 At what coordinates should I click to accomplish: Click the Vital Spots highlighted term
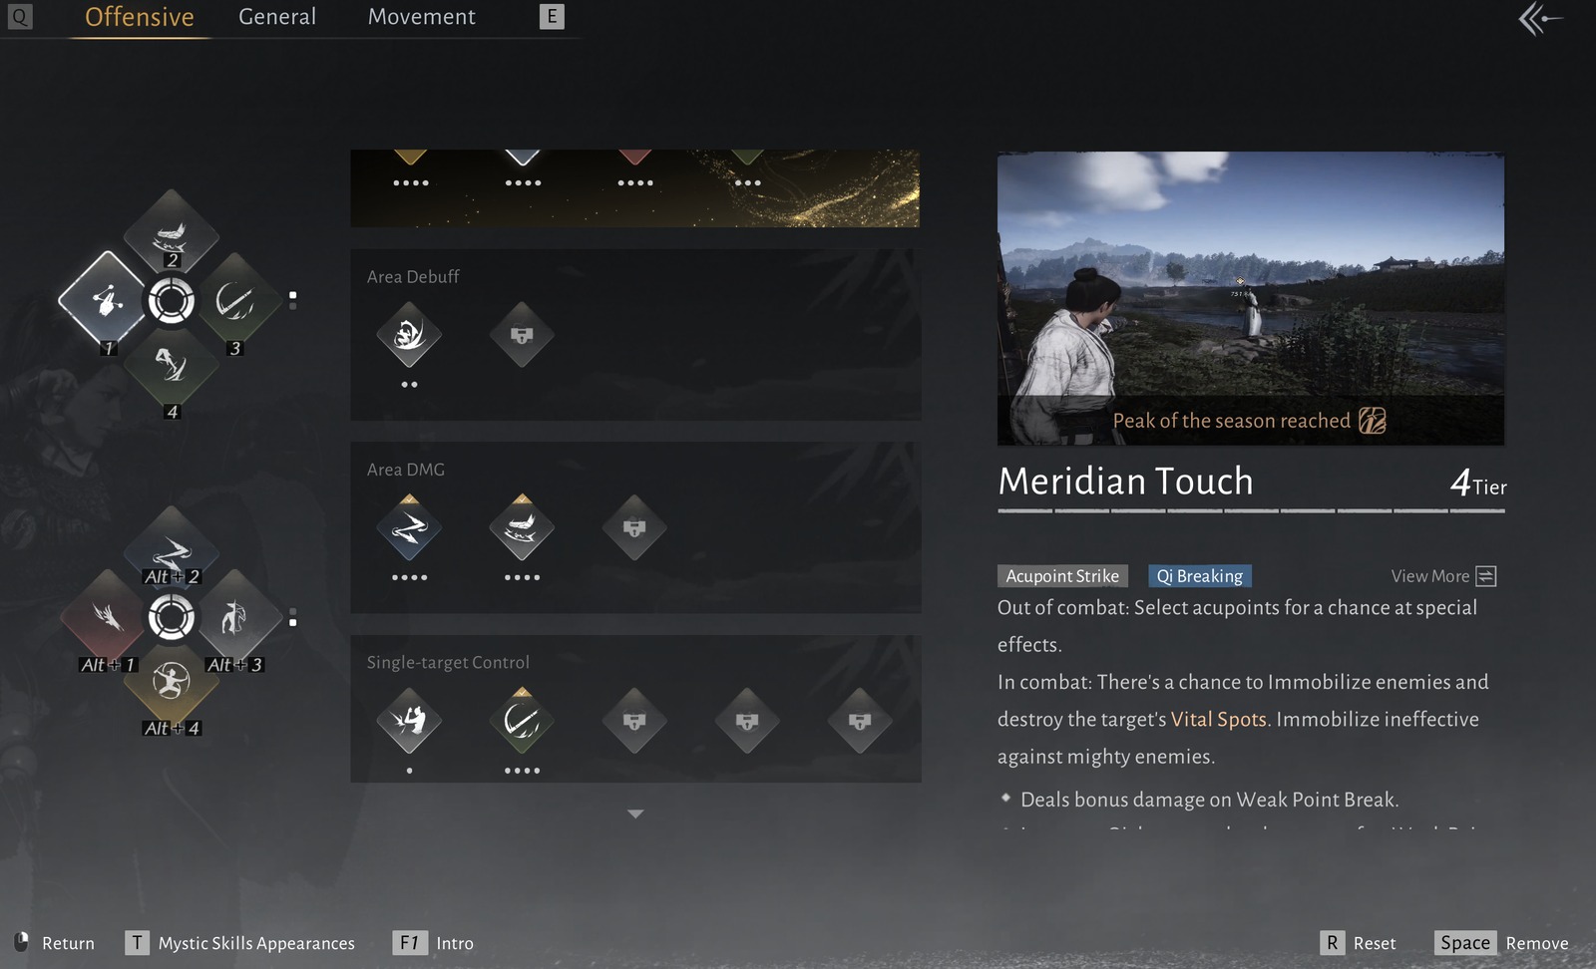coord(1218,719)
